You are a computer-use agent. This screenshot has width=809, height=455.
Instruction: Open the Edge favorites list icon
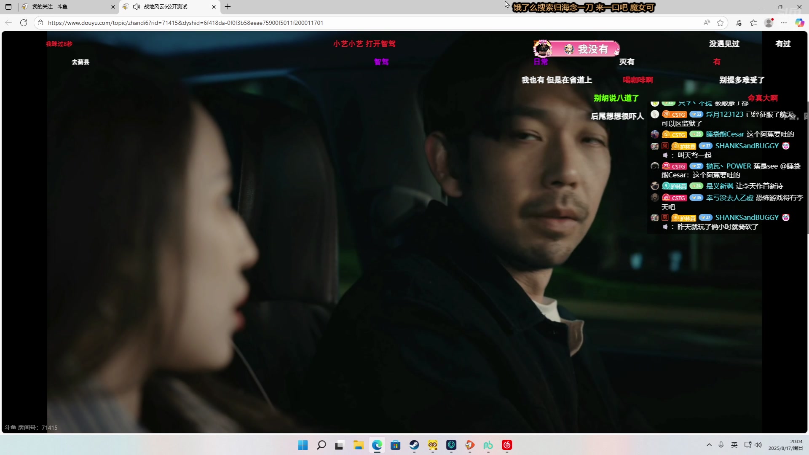pos(753,23)
